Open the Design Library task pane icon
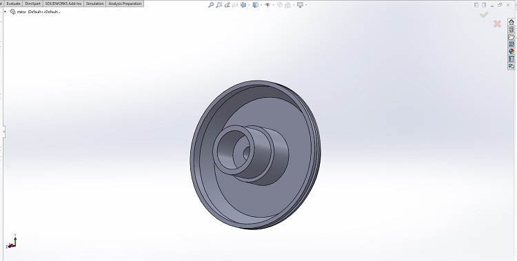 [x=511, y=30]
